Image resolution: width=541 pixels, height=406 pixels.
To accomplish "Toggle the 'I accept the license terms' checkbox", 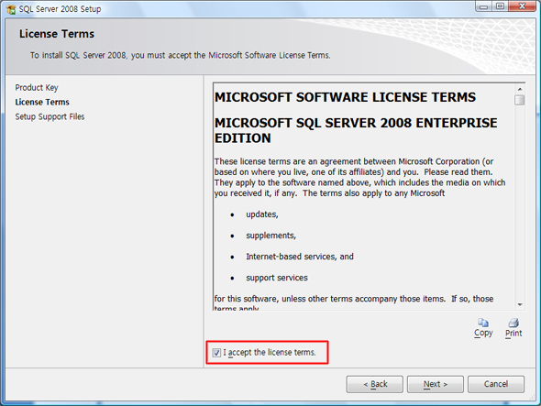I will [x=216, y=353].
